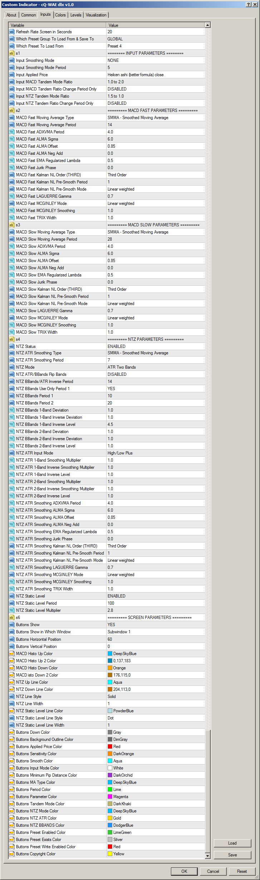The width and height of the screenshot is (260, 880).
Task: Open the Common tab
Action: (28, 15)
